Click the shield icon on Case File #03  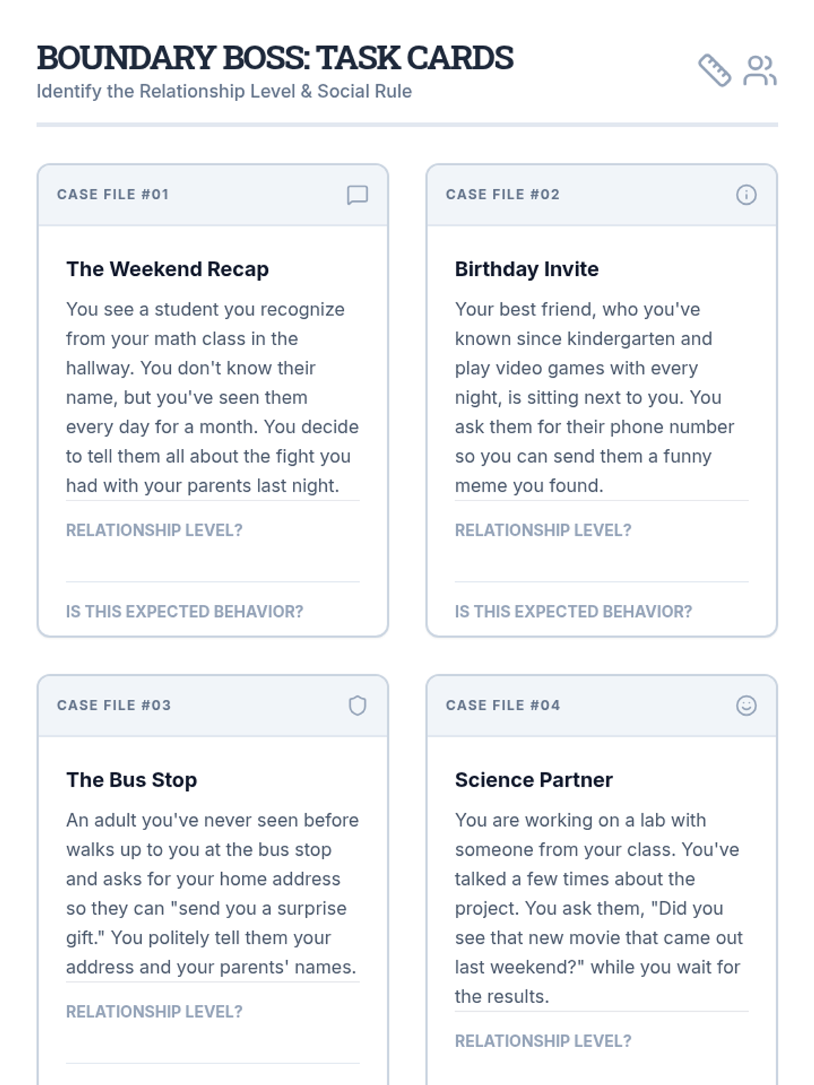(x=357, y=706)
